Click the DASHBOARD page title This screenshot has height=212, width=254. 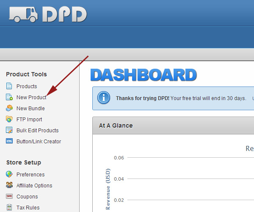144,75
